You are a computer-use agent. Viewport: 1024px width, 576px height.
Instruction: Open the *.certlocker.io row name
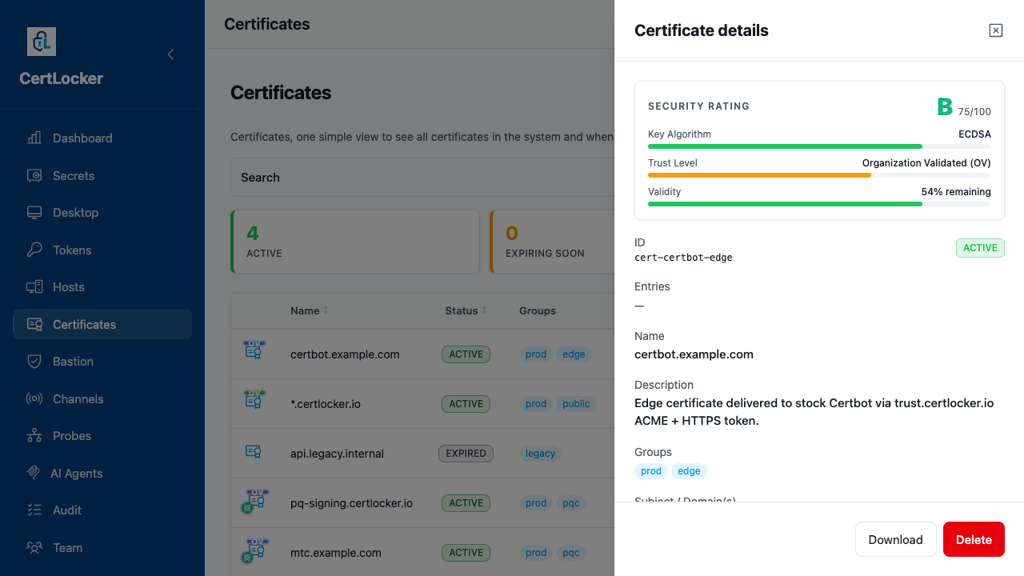click(x=326, y=404)
